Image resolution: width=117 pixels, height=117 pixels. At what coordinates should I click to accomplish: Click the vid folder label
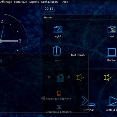pyautogui.click(x=112, y=36)
